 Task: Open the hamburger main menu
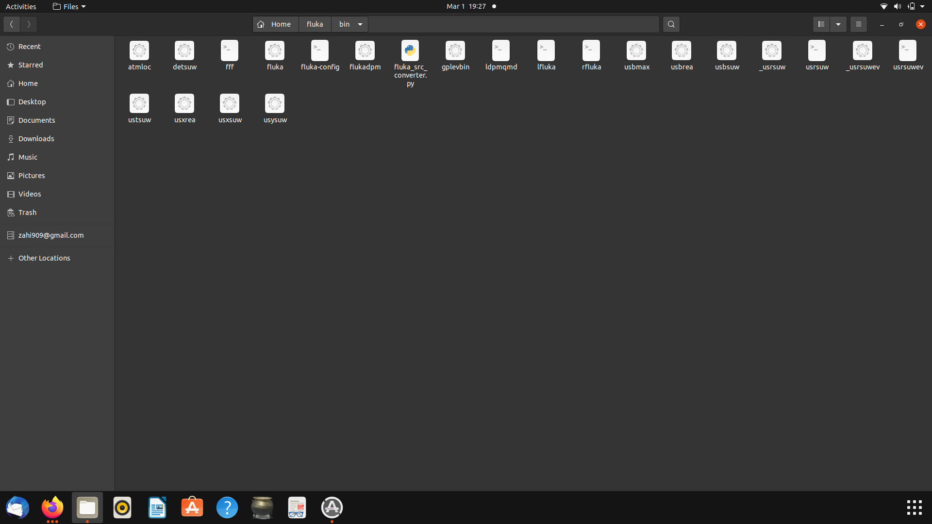tap(859, 24)
